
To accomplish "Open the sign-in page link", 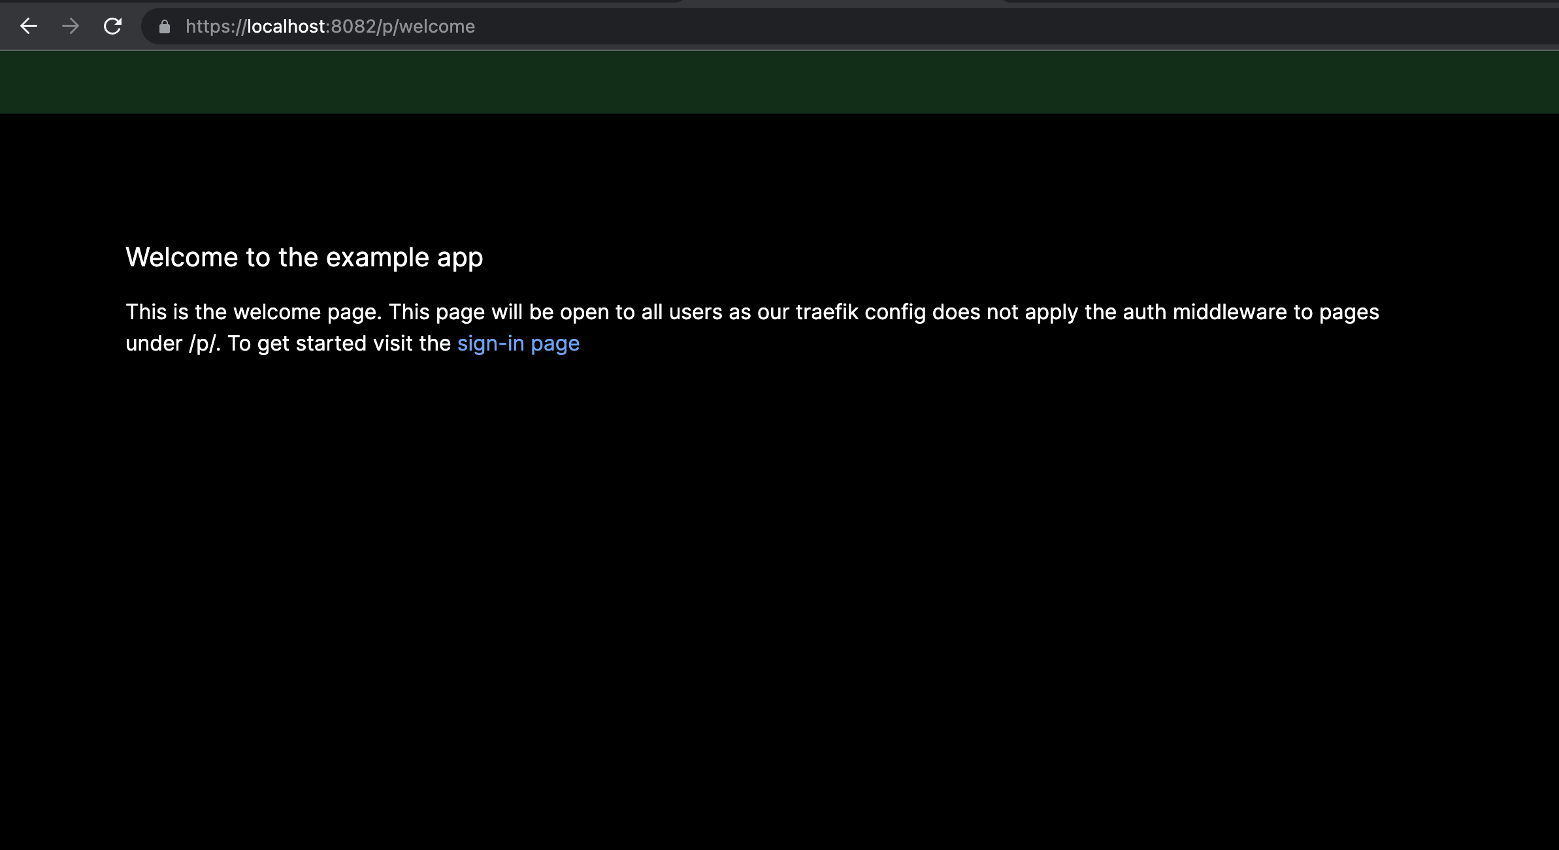I will point(518,343).
